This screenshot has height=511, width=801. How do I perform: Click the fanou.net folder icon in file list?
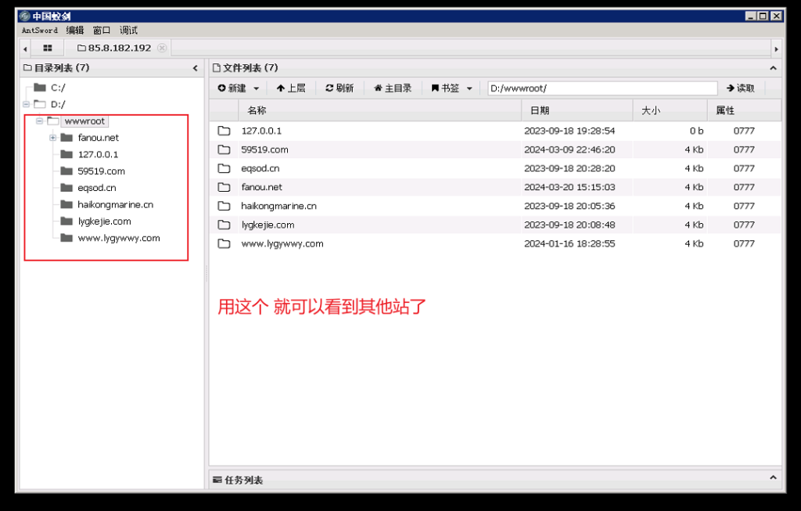(224, 187)
